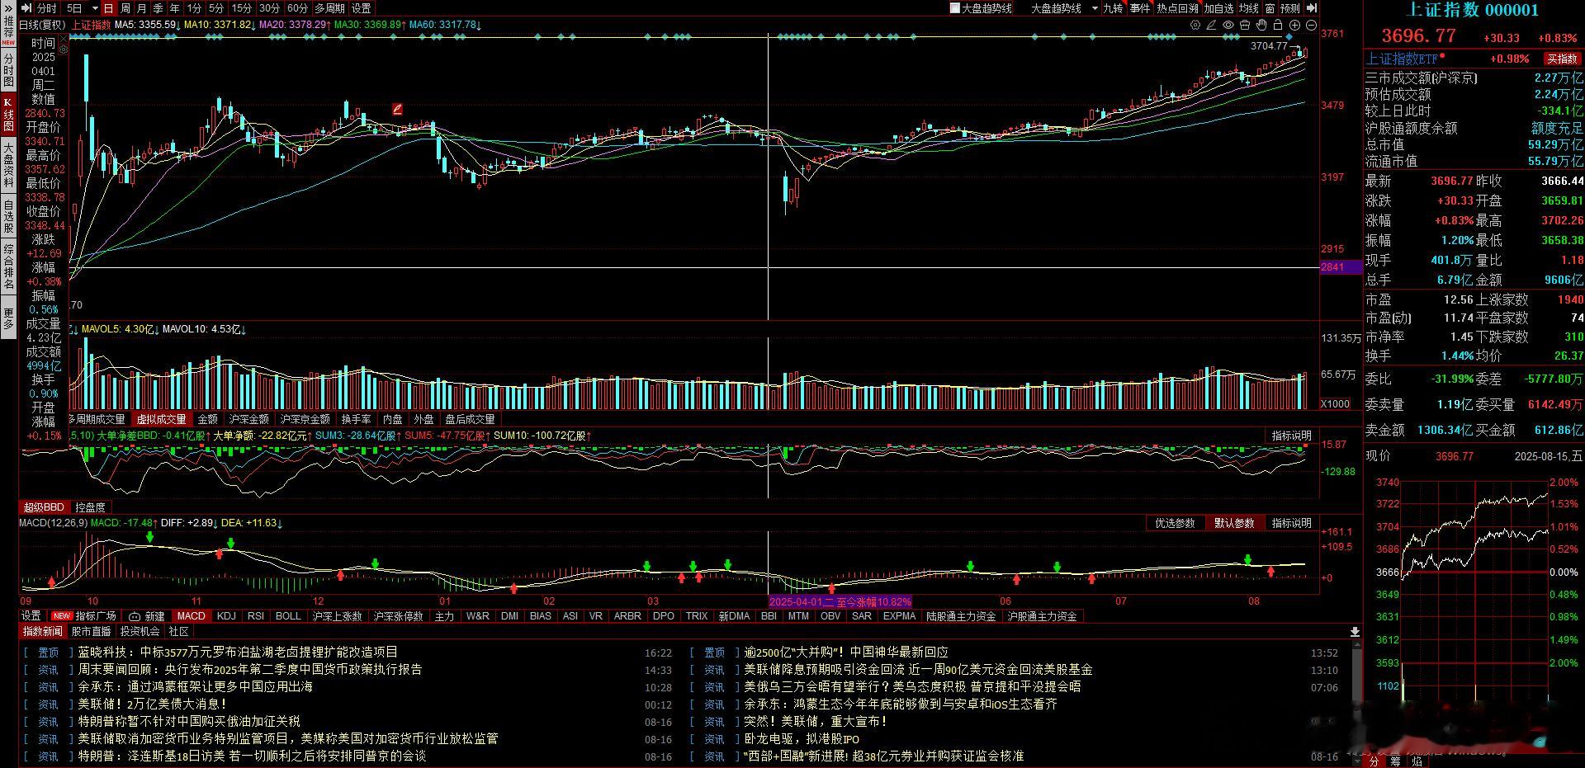The width and height of the screenshot is (1585, 768).
Task: Select the 15分 timeframe
Action: tap(242, 8)
